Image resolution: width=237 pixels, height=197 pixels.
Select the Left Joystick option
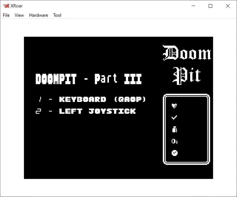97,111
